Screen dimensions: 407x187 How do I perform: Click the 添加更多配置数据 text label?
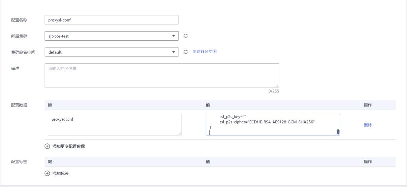(x=69, y=146)
